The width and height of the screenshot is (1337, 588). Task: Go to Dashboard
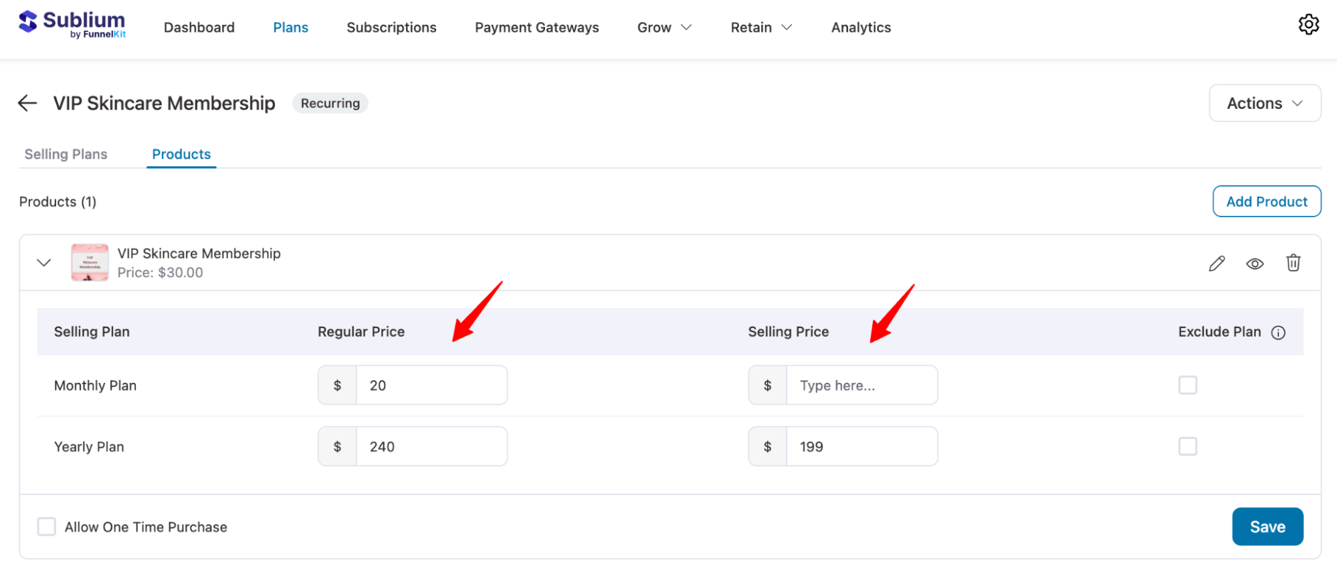pyautogui.click(x=199, y=27)
